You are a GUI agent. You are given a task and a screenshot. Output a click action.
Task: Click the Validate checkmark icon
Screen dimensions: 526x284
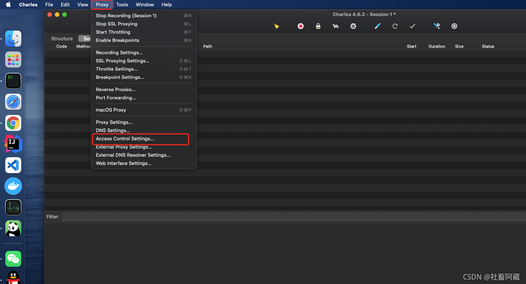pos(413,26)
